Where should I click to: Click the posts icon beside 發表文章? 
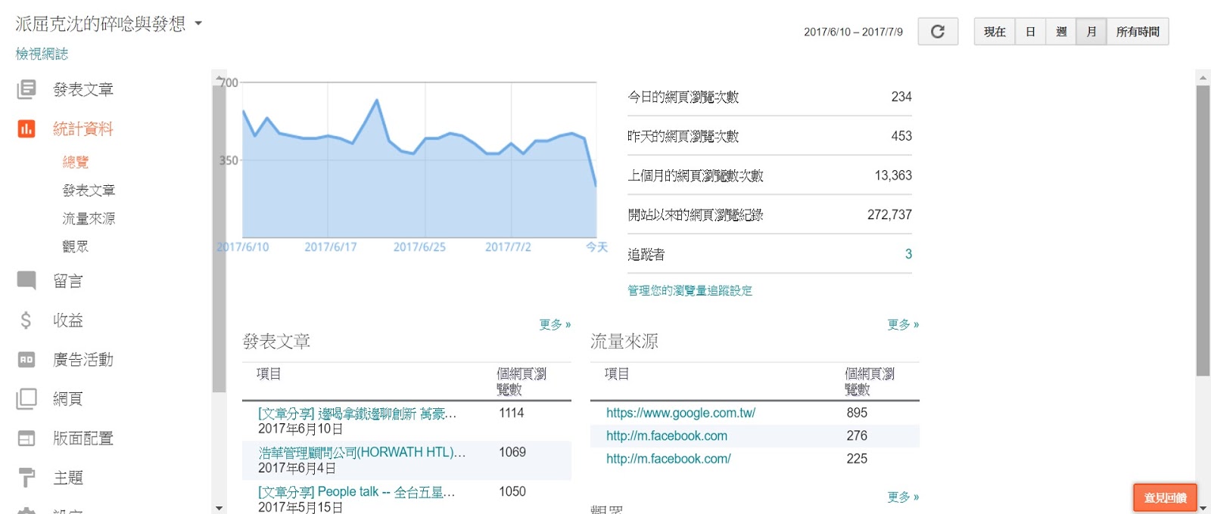coord(26,90)
